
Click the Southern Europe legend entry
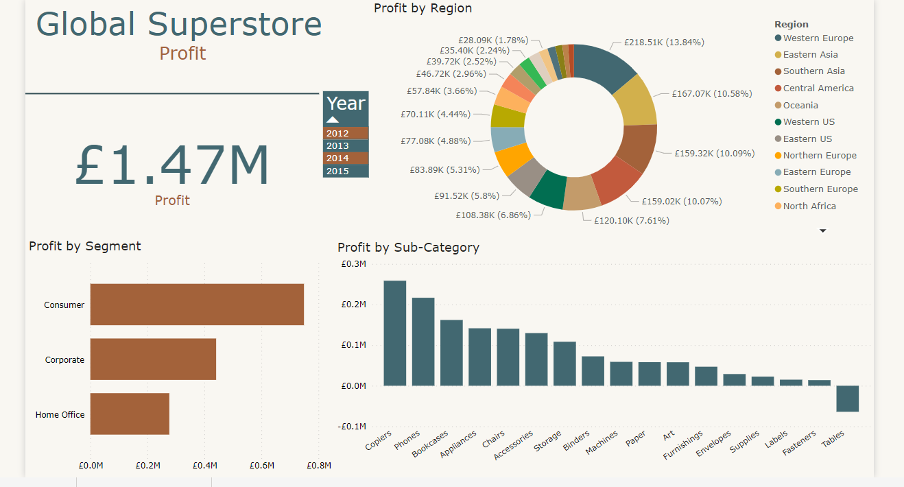coord(816,189)
